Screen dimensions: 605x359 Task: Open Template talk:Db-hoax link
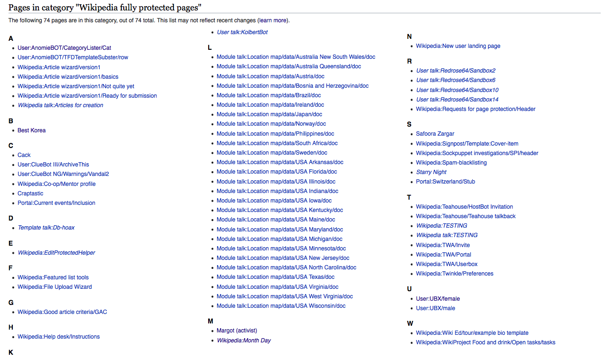click(x=46, y=228)
